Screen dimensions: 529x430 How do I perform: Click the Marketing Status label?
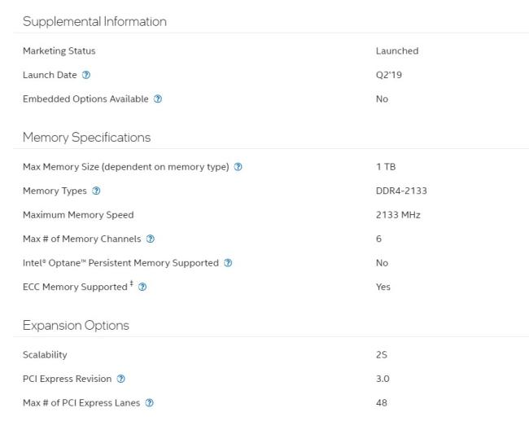tap(59, 51)
